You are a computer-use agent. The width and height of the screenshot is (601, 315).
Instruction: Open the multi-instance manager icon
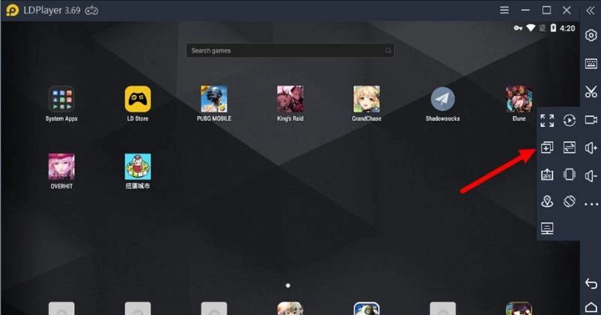point(547,148)
